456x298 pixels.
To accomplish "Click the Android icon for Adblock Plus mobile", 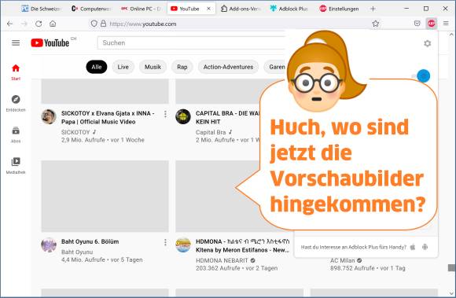I will coord(425,247).
